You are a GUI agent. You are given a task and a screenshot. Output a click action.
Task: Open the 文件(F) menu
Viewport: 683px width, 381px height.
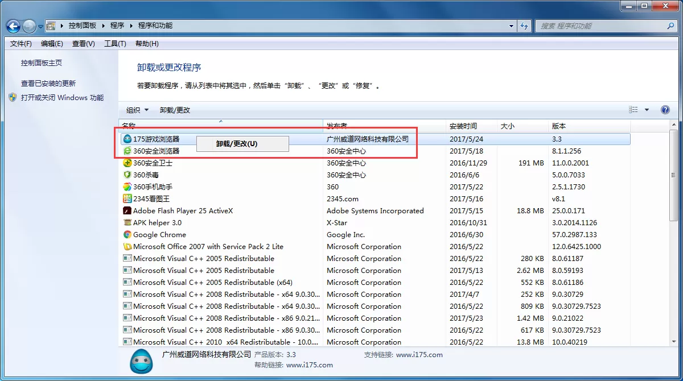[x=21, y=44]
